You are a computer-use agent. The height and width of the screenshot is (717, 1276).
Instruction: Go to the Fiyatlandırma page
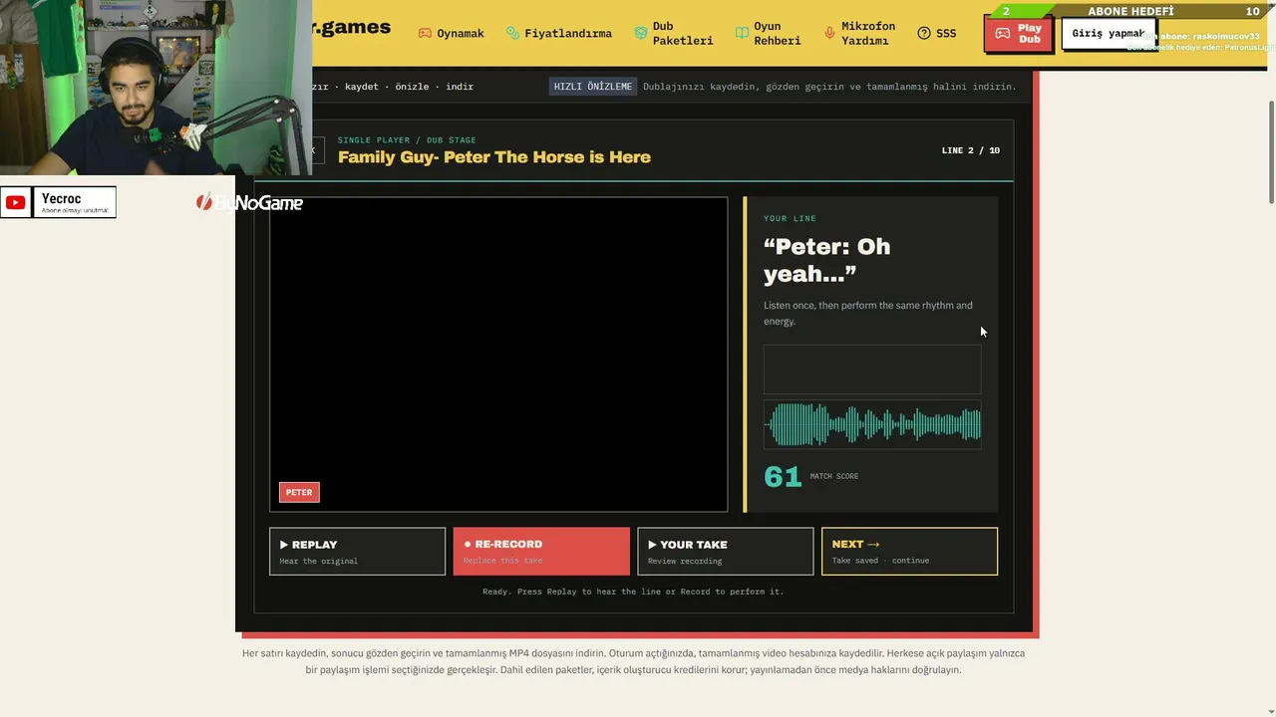[x=558, y=34]
